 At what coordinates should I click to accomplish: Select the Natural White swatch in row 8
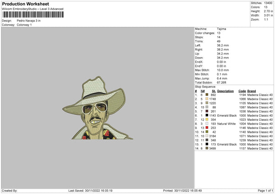click(207, 124)
